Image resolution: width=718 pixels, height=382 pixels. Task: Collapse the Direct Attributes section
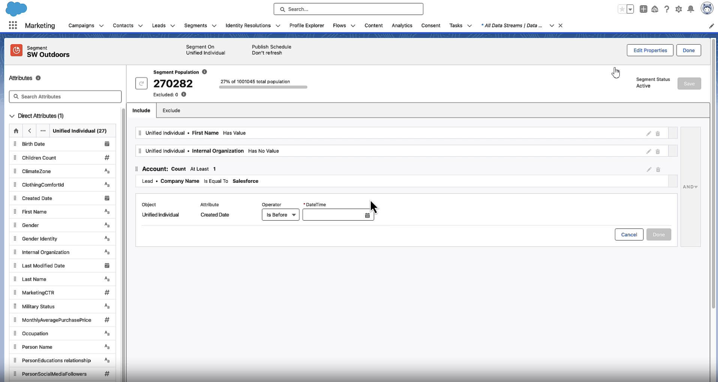(x=12, y=116)
